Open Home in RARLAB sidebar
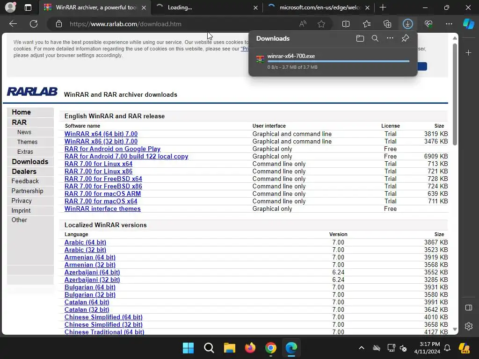Screen dimensions: 479x359 click(21, 112)
